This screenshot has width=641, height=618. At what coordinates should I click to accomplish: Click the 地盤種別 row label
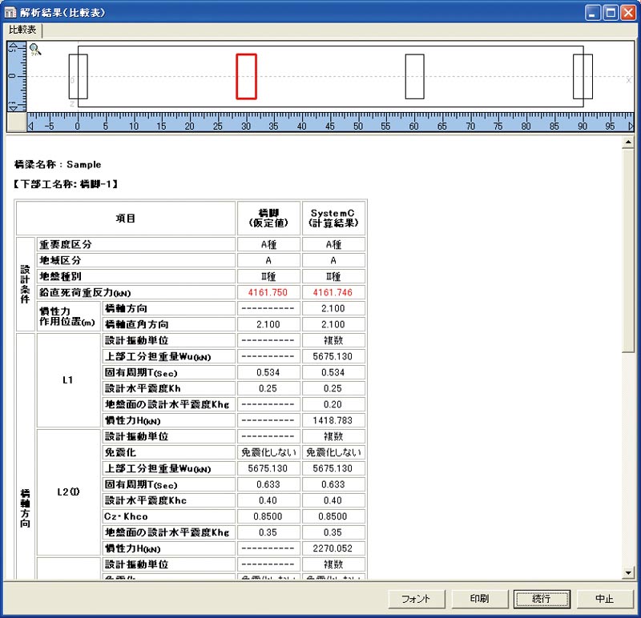point(135,276)
